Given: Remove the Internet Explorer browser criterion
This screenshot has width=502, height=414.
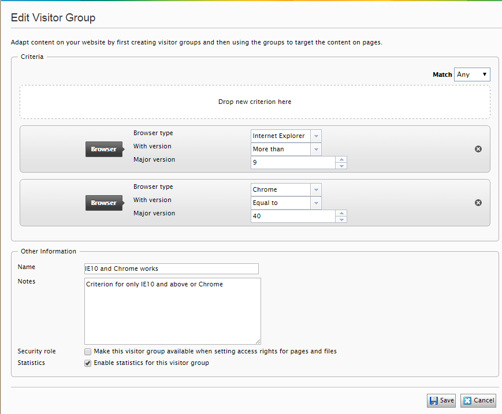Looking at the screenshot, I should click(478, 149).
